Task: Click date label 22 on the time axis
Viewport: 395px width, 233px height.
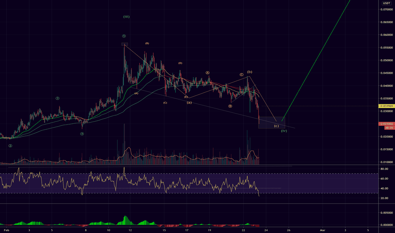Action: coord(243,230)
